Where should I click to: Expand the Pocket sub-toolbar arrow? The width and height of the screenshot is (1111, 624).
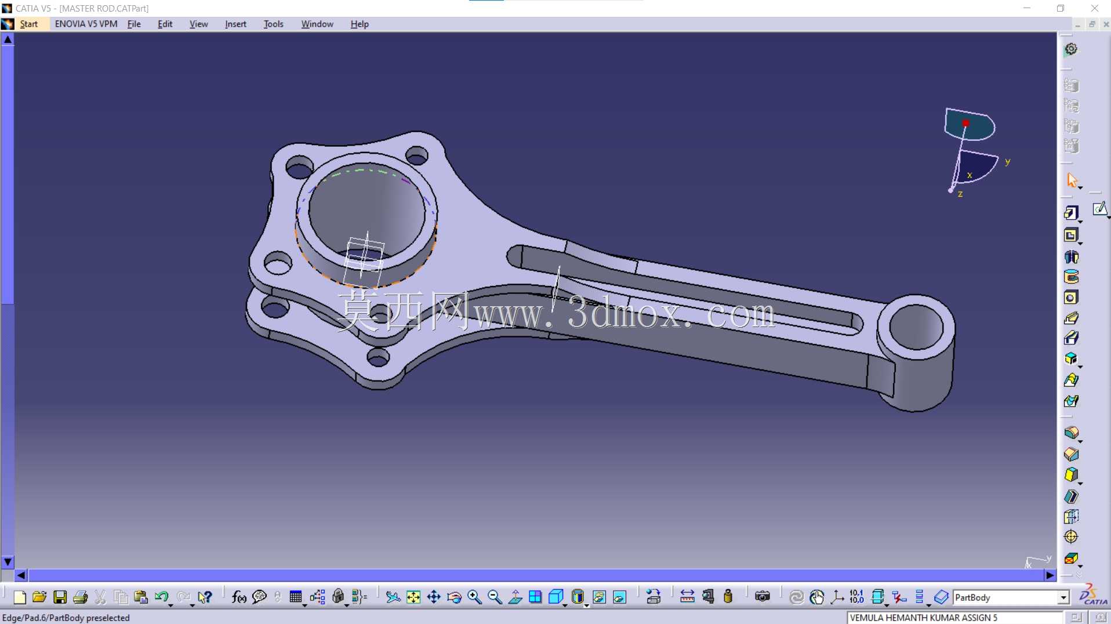(1080, 243)
